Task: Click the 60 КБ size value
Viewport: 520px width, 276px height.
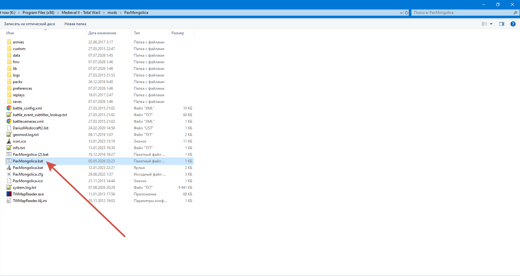Action: [x=188, y=115]
